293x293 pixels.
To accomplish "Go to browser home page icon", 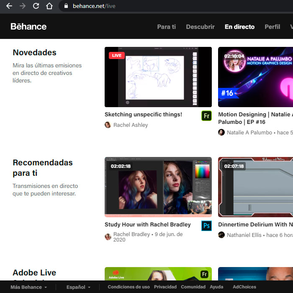I will [49, 6].
